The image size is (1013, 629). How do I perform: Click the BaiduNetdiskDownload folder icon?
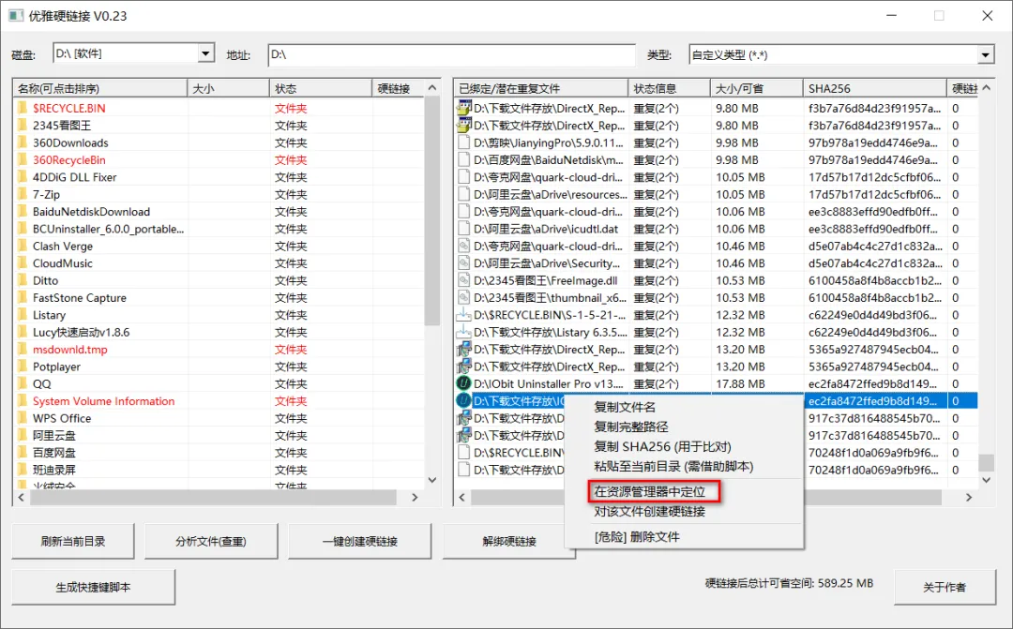22,211
